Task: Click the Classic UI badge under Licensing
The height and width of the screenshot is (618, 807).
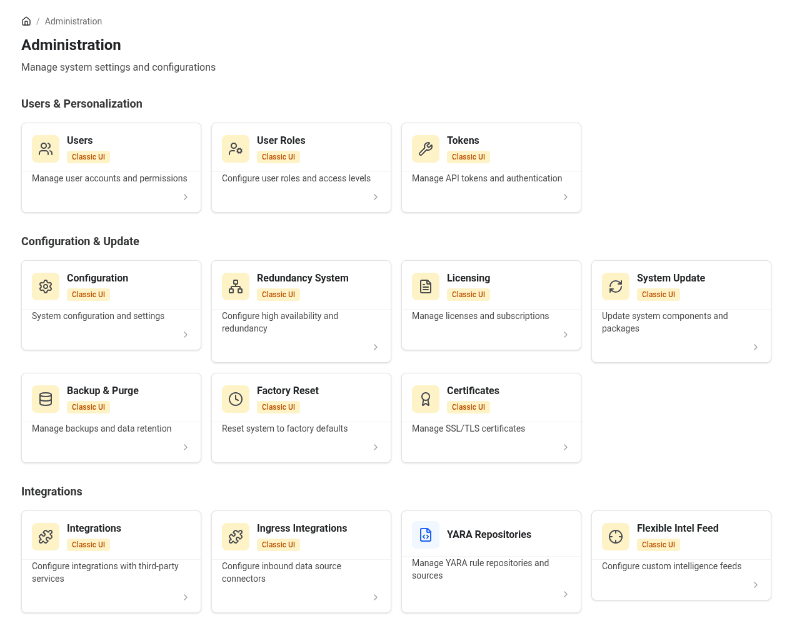Action: click(468, 295)
